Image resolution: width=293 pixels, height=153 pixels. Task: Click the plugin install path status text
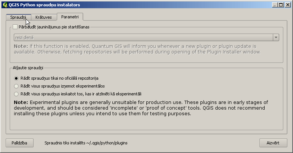86,143
